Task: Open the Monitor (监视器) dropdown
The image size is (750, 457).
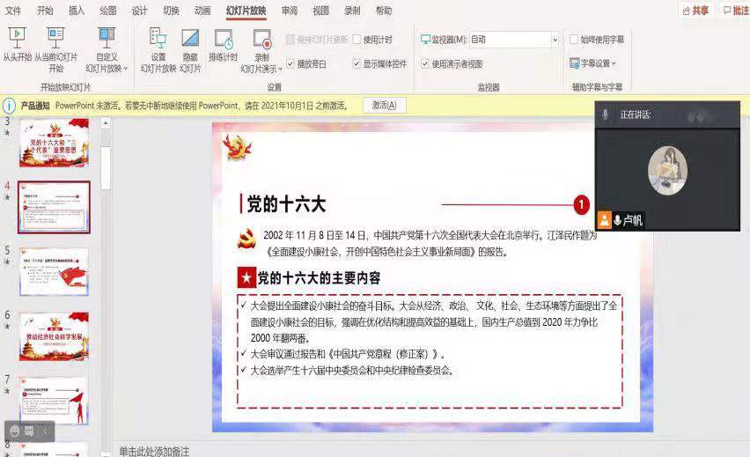Action: pyautogui.click(x=555, y=40)
